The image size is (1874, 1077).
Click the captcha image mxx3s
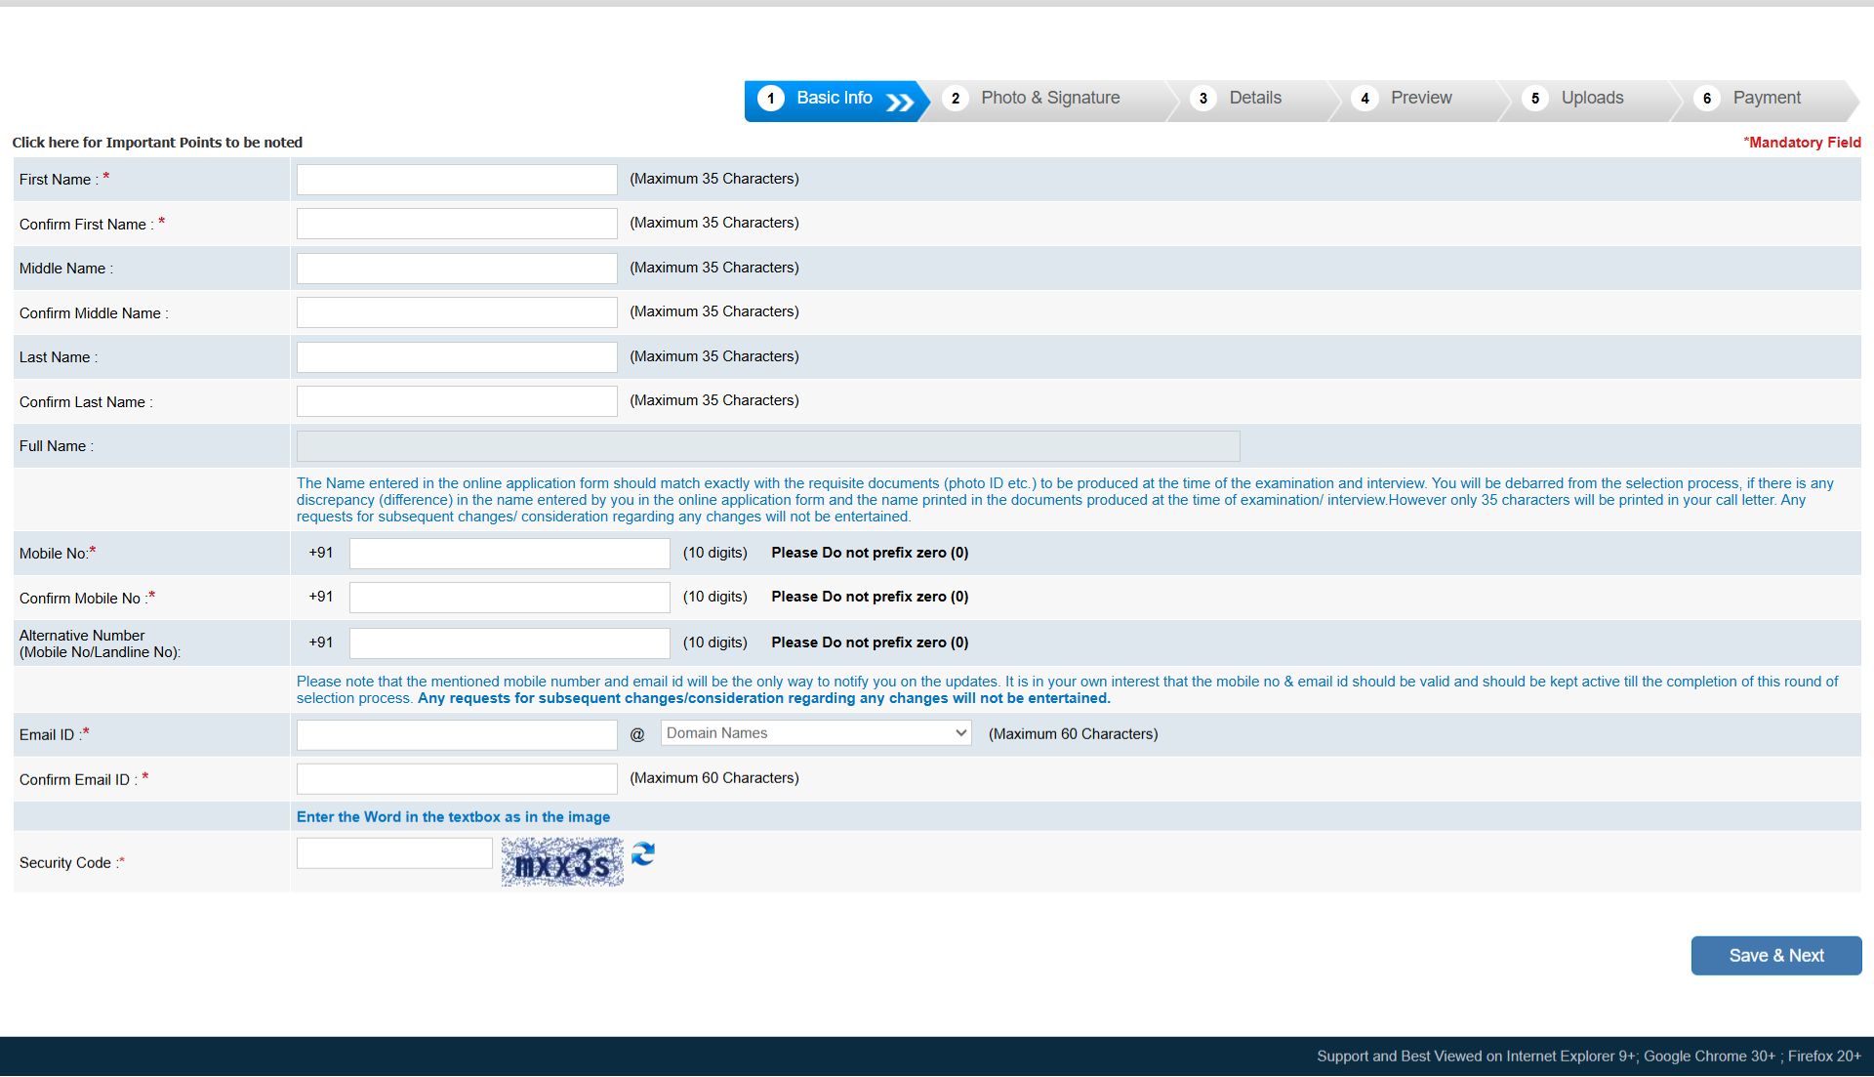[562, 862]
